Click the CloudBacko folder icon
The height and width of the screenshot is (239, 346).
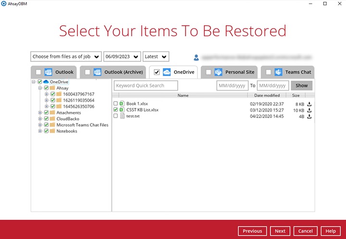click(x=52, y=119)
